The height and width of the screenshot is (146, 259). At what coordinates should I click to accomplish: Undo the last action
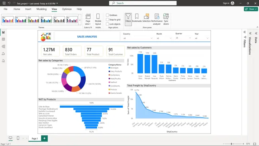tap(9, 3)
